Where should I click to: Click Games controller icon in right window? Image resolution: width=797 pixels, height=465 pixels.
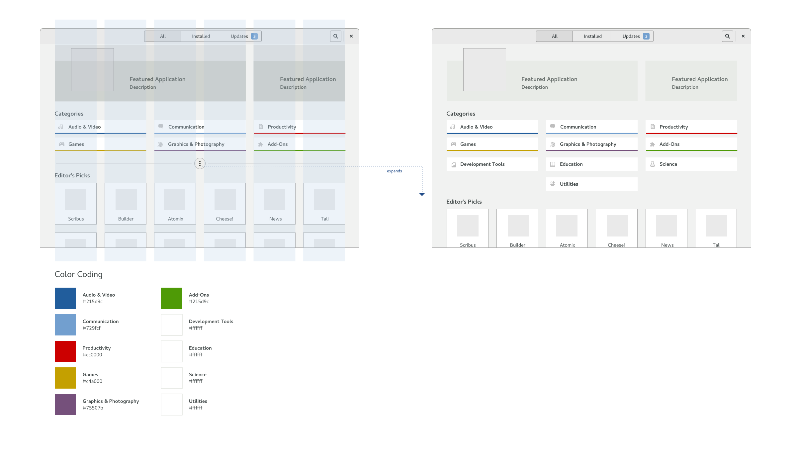(x=453, y=144)
